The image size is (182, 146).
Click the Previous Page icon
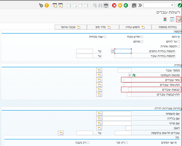(x=80, y=5)
